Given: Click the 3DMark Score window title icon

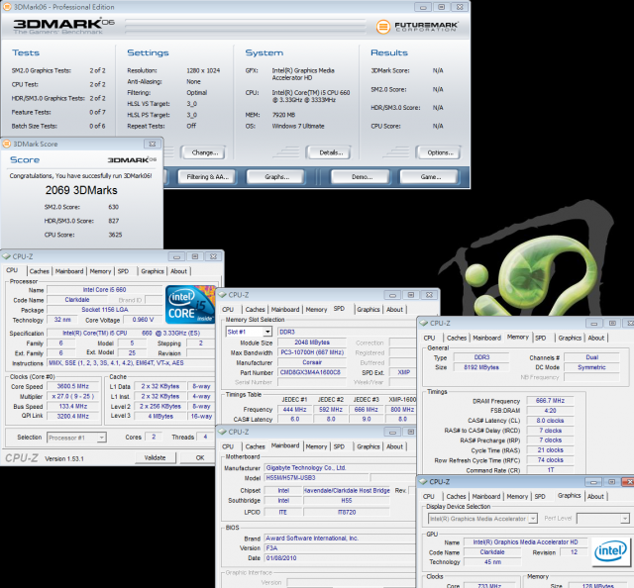Looking at the screenshot, I should (7, 144).
